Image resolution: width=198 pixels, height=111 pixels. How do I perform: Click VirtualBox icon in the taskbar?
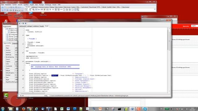point(49,109)
